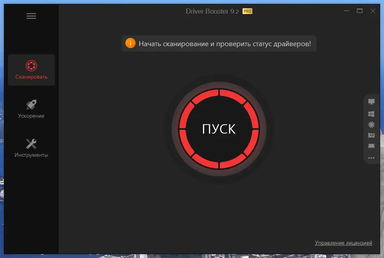
Task: Click the Windows system info icon
Action: [371, 113]
